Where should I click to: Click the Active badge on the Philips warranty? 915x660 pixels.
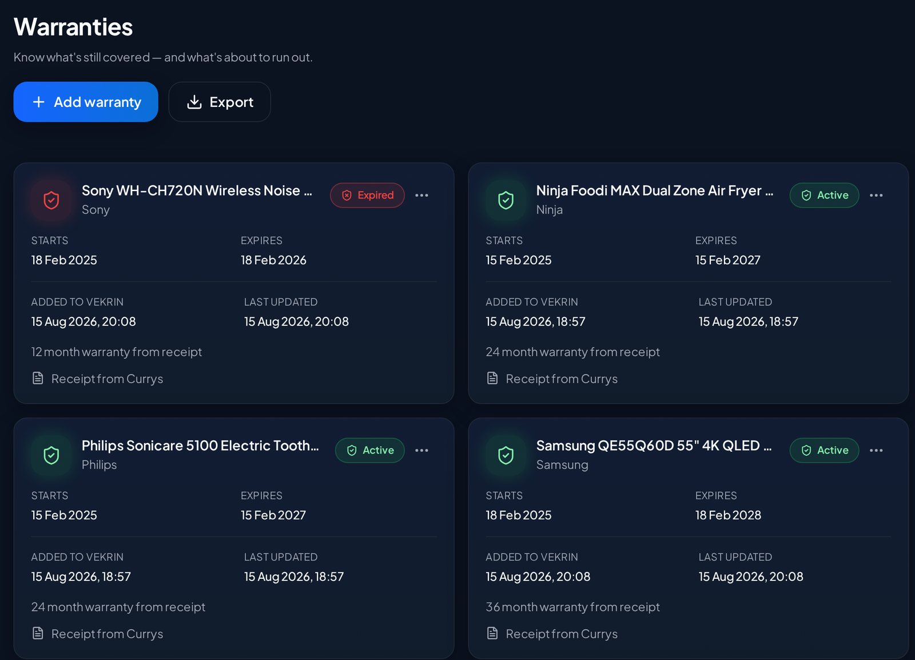369,451
